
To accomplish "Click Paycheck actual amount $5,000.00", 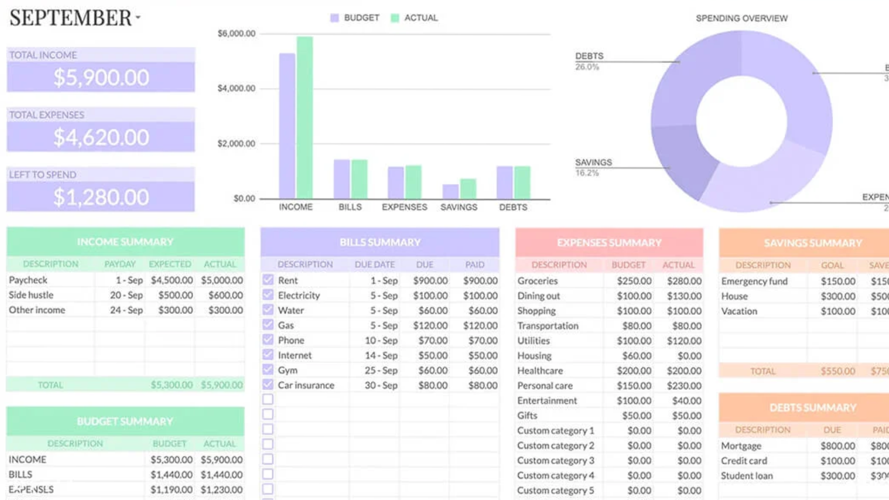I will pyautogui.click(x=222, y=280).
